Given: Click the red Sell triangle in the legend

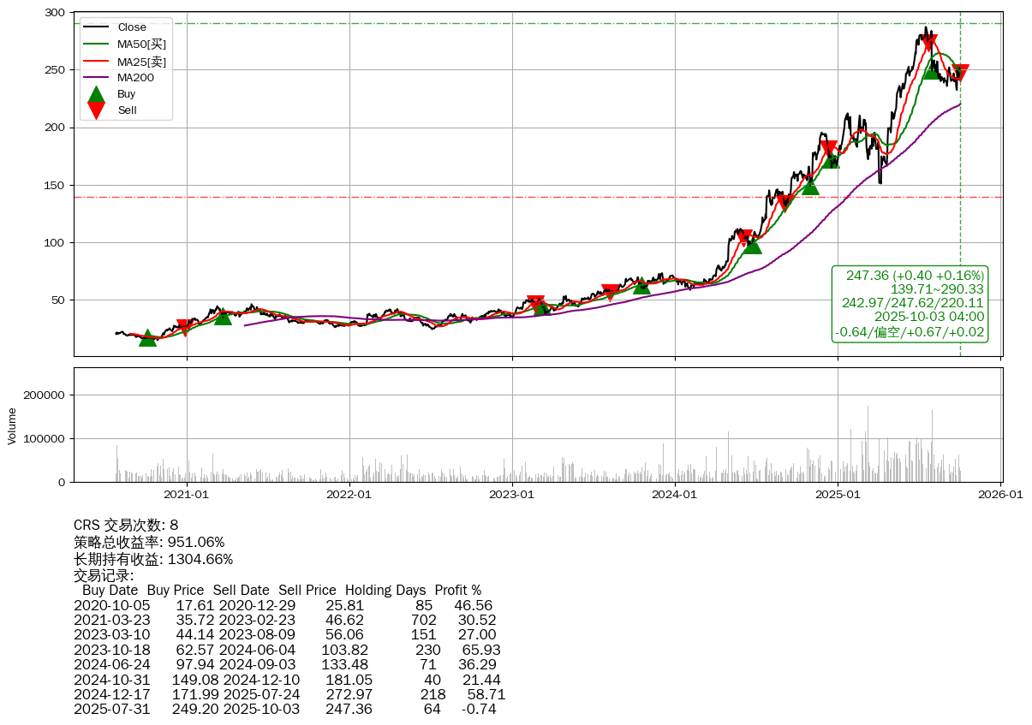Looking at the screenshot, I should (97, 110).
